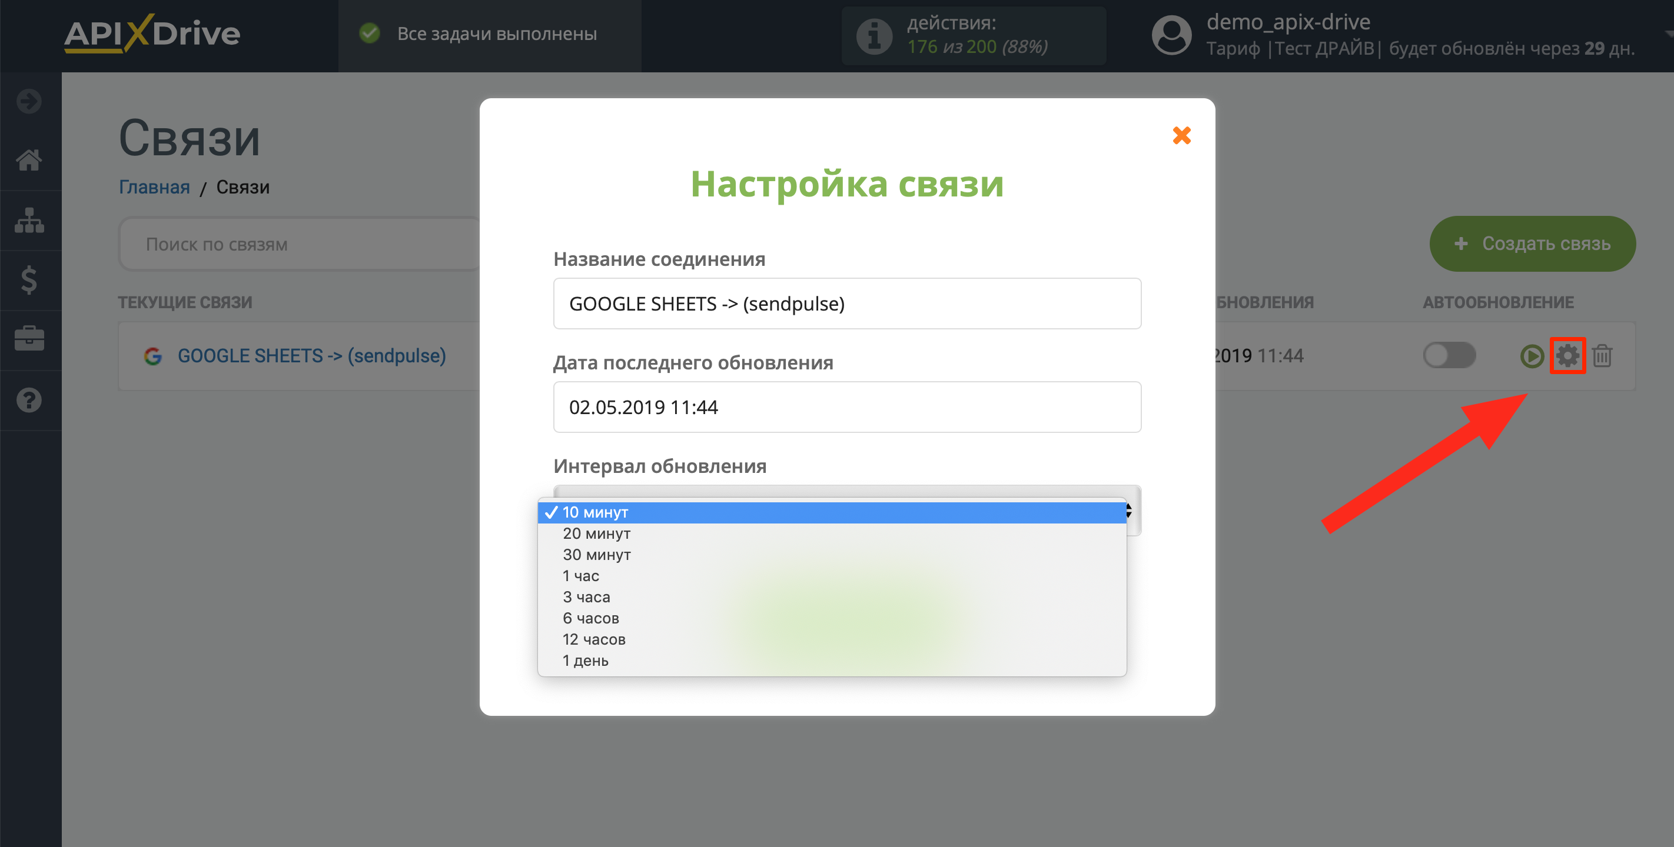Screen dimensions: 1674x847
Task: Click the Создать связь button
Action: pyautogui.click(x=1532, y=244)
